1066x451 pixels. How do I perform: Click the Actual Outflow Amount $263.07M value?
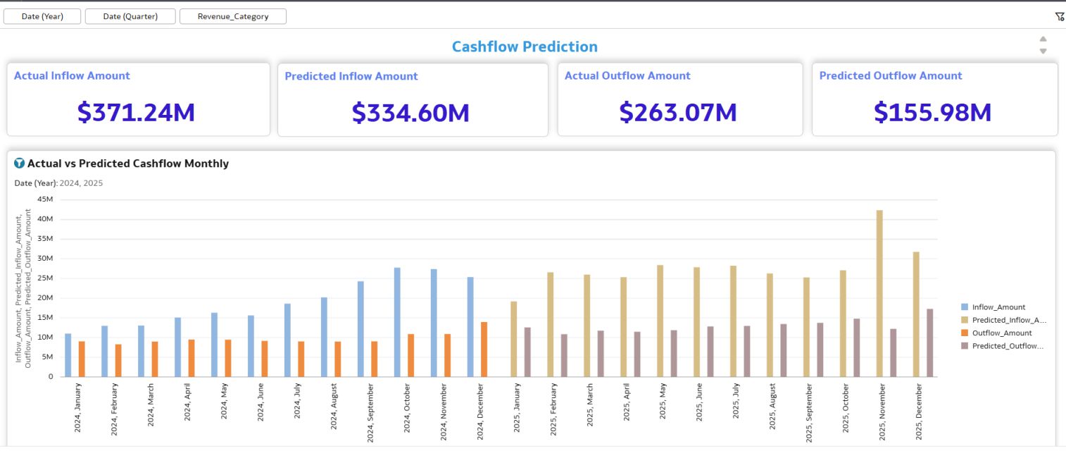(678, 112)
